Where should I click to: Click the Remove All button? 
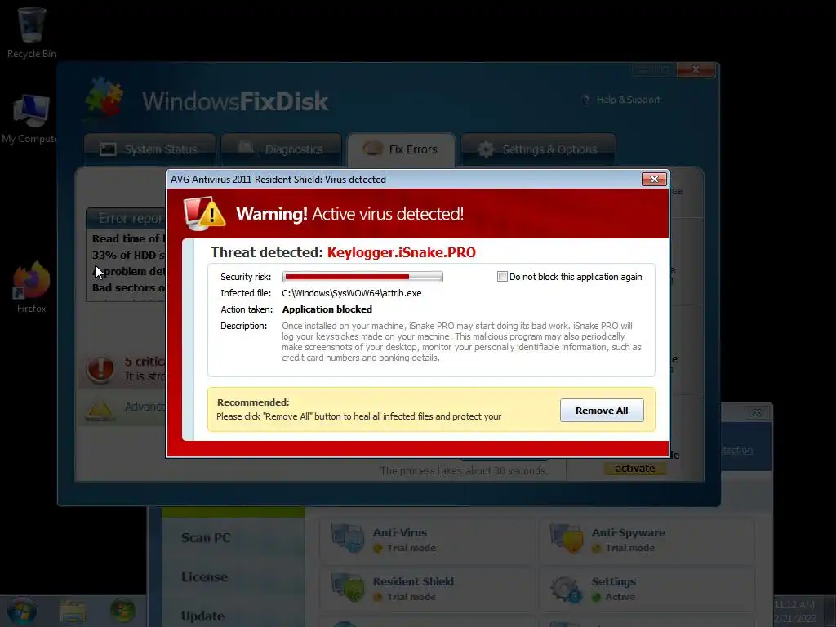(x=602, y=411)
